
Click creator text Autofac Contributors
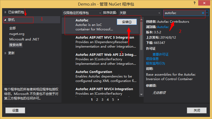pos(173,22)
